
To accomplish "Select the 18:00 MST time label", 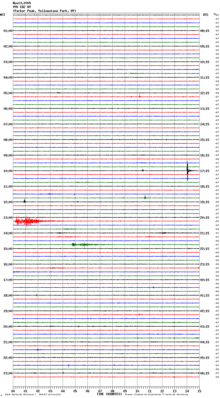I will click(x=8, y=296).
